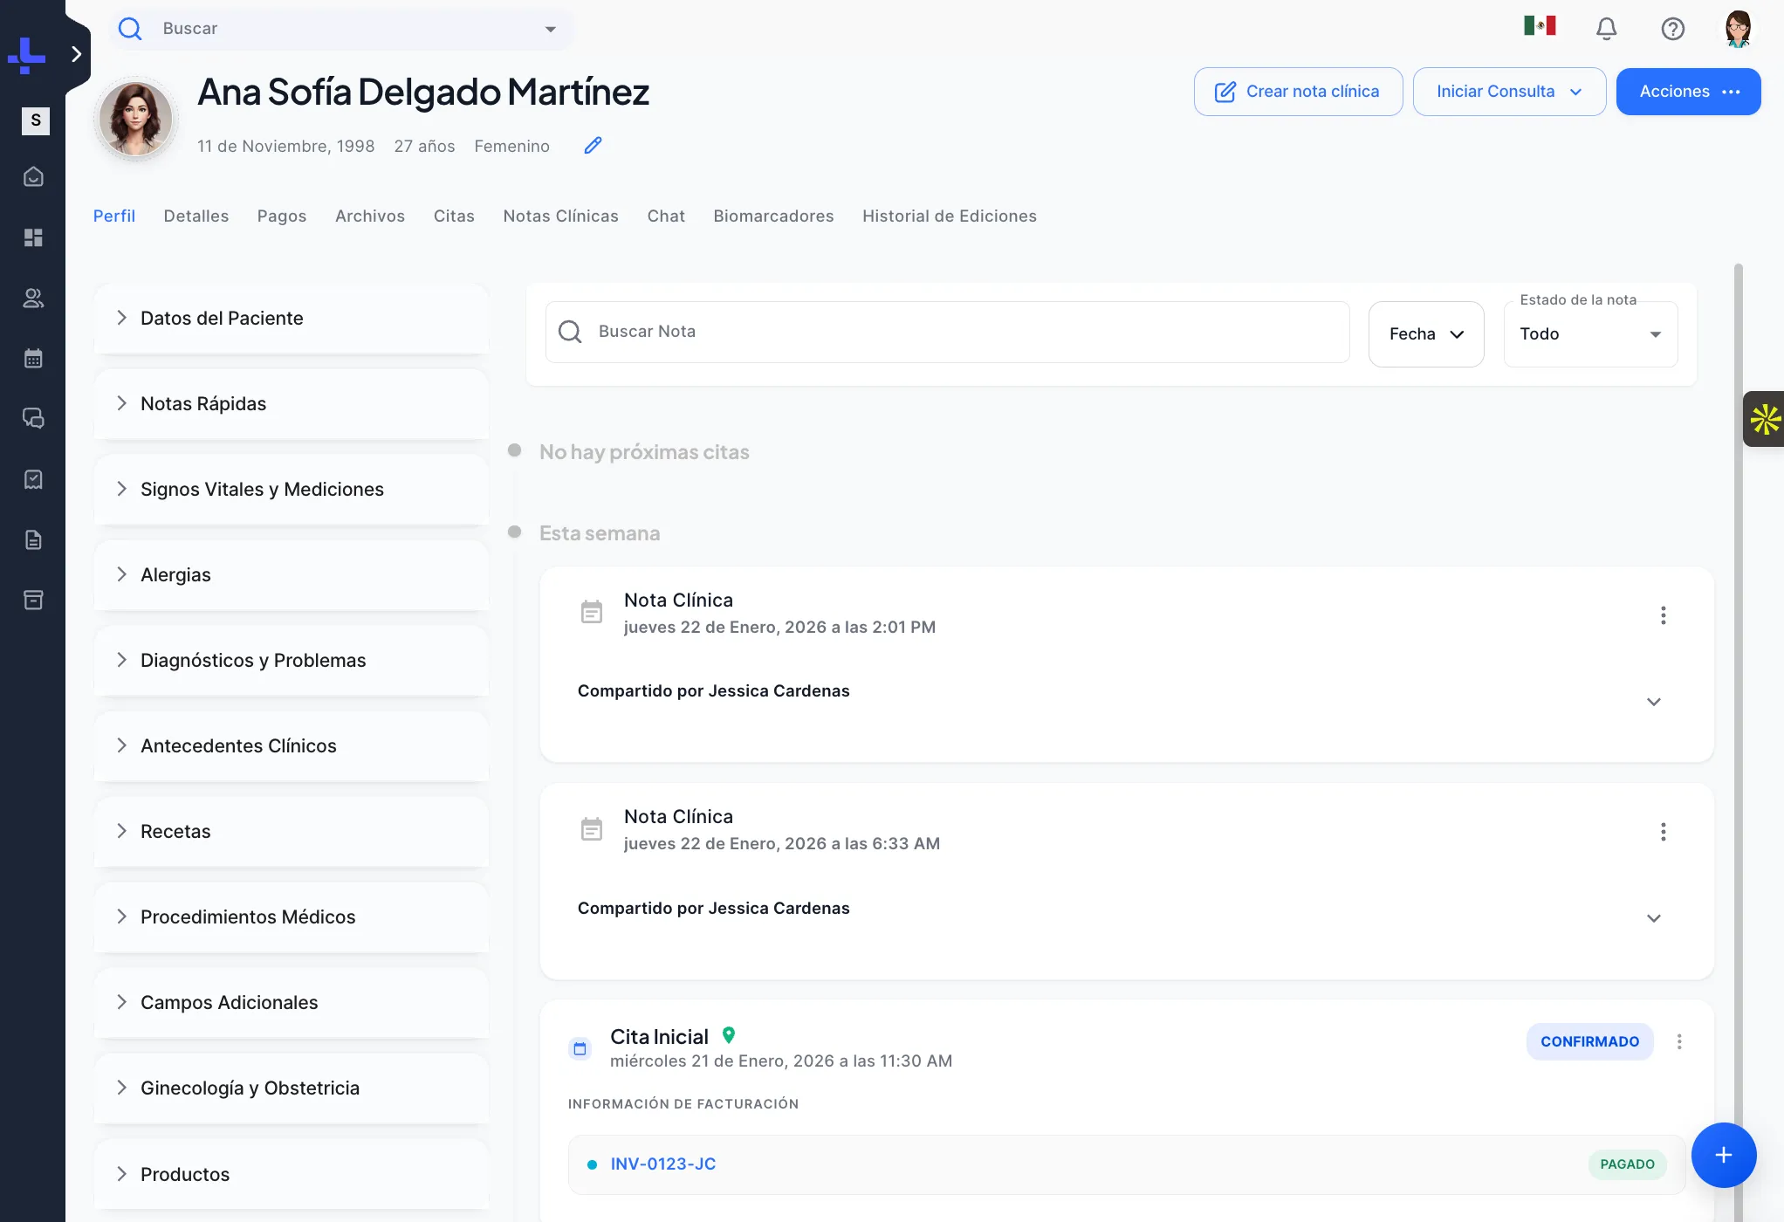Open invoice link INV-0123-JC
Image resolution: width=1784 pixels, height=1222 pixels.
[x=662, y=1164]
